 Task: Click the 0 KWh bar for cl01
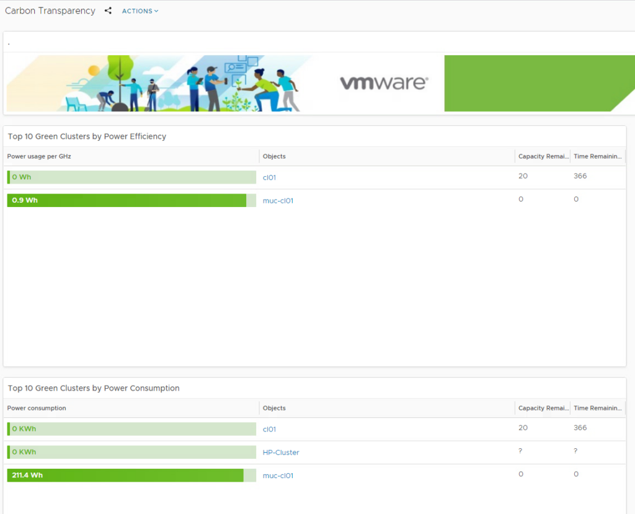click(x=131, y=429)
